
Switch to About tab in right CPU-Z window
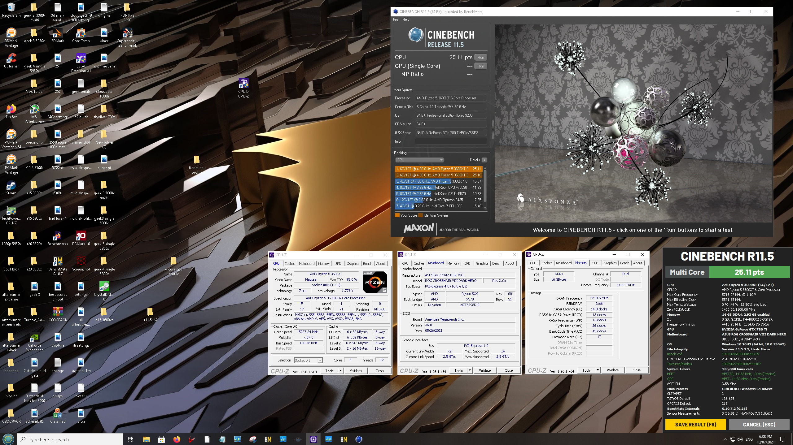tap(638, 263)
